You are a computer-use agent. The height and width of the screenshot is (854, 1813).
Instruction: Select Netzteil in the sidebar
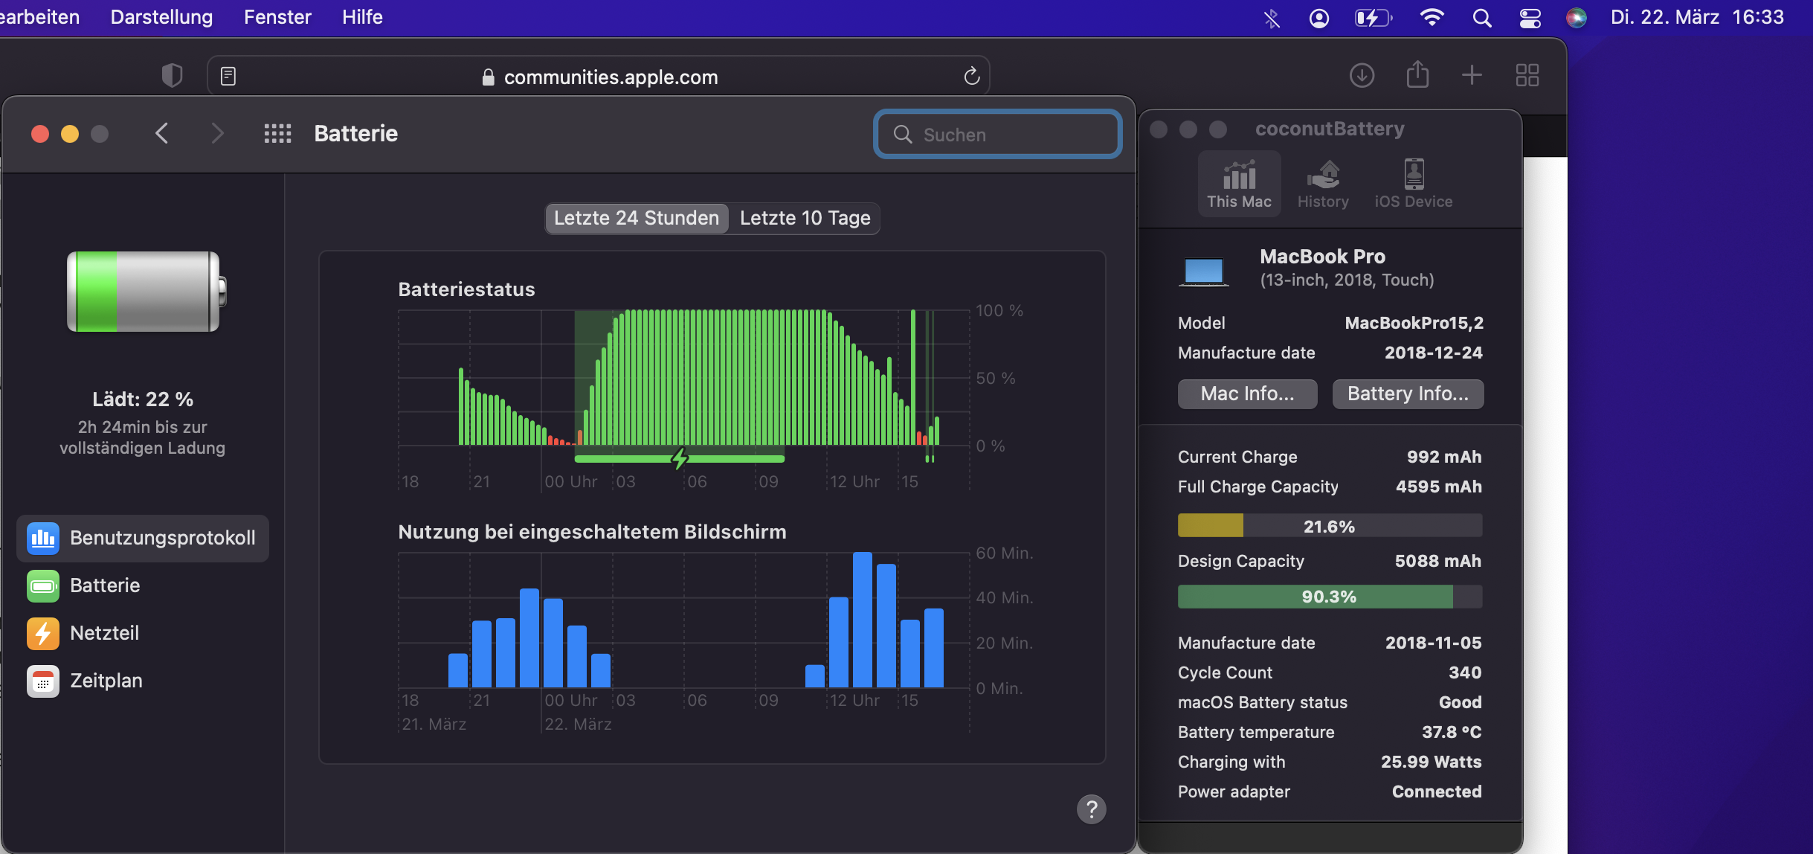click(x=104, y=633)
